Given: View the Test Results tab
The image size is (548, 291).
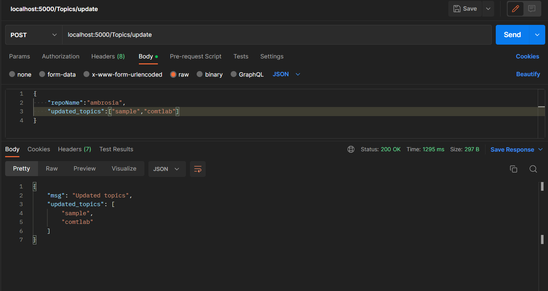Looking at the screenshot, I should tap(116, 149).
